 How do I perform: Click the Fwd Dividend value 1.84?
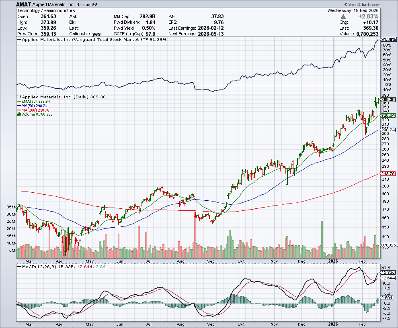tap(151, 22)
